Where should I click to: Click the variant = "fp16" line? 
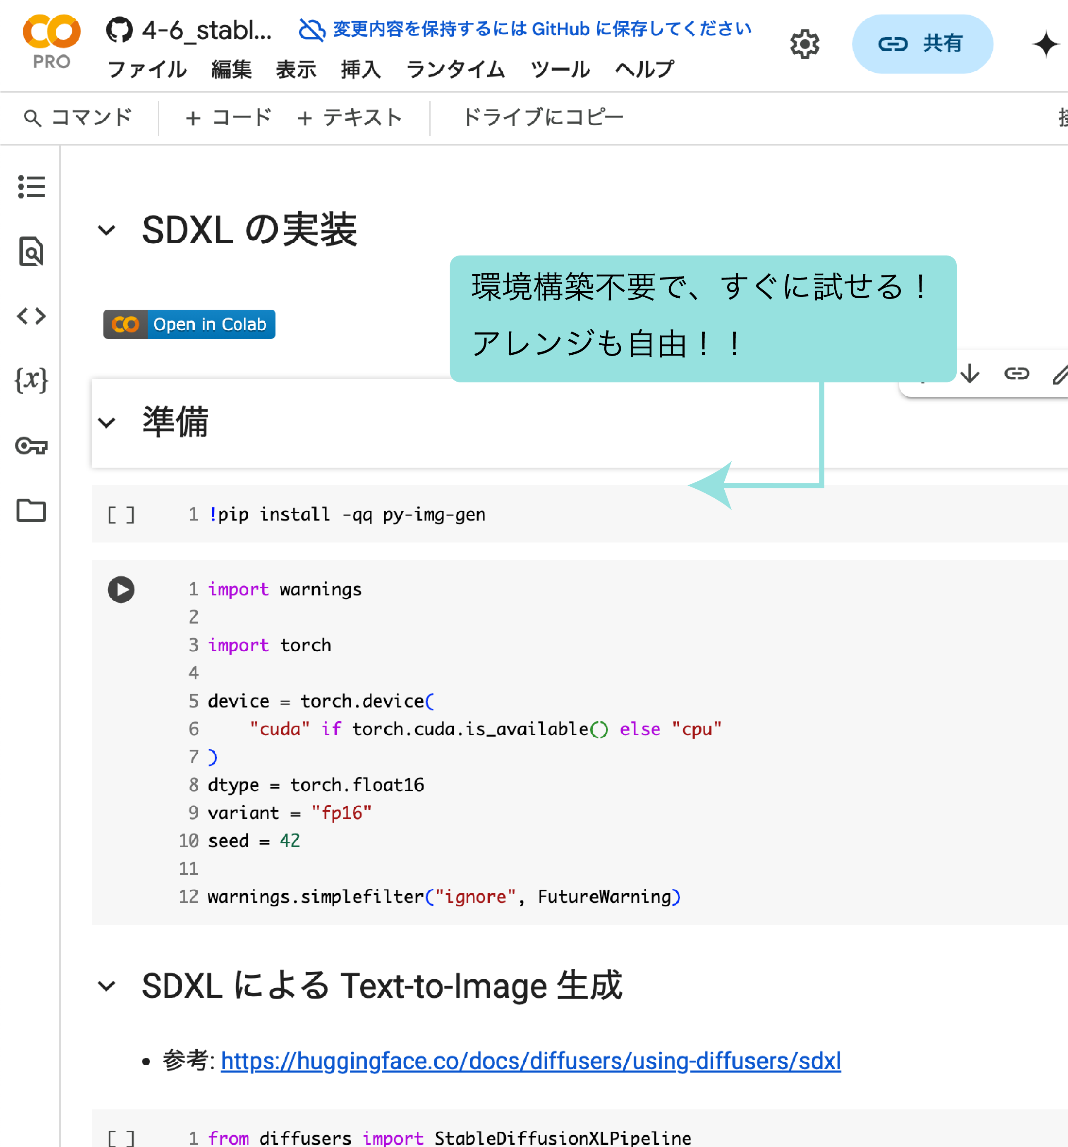click(x=289, y=812)
